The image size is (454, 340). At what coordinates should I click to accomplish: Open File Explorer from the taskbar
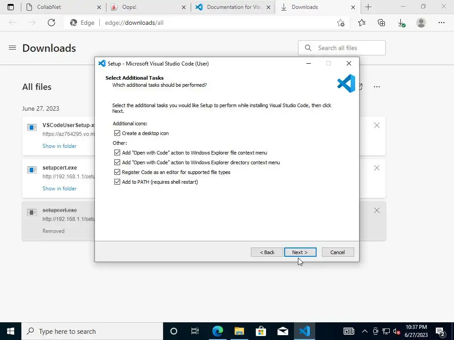[x=239, y=331]
